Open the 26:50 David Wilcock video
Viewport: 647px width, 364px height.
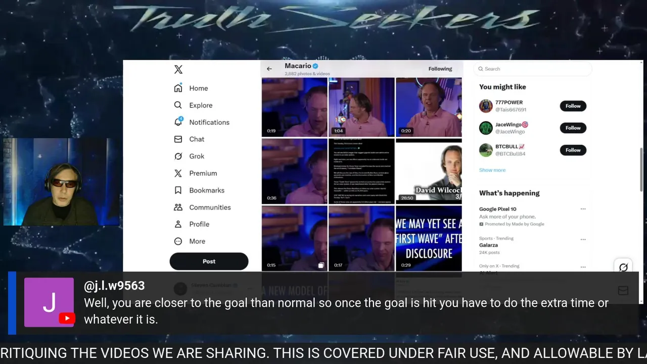coord(429,171)
